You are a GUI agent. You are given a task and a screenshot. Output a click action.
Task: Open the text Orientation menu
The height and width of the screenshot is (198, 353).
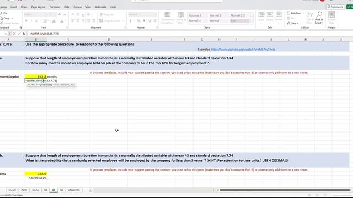(89, 15)
